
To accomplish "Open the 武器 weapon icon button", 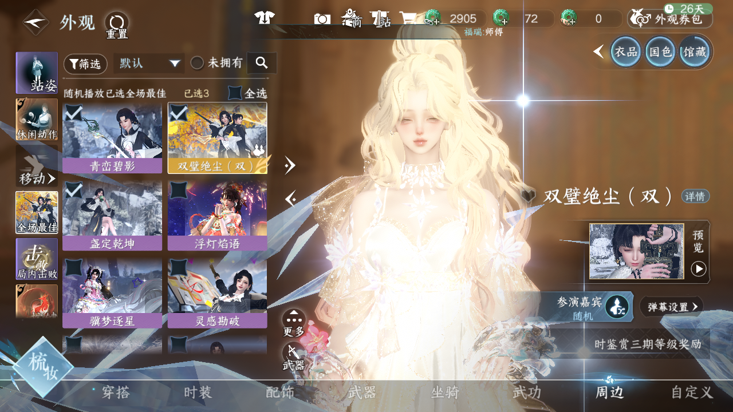I will (293, 355).
